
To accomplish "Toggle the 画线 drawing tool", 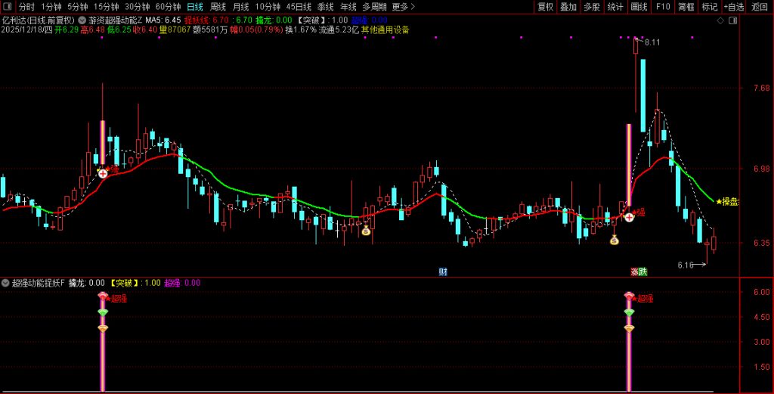I will tap(639, 7).
